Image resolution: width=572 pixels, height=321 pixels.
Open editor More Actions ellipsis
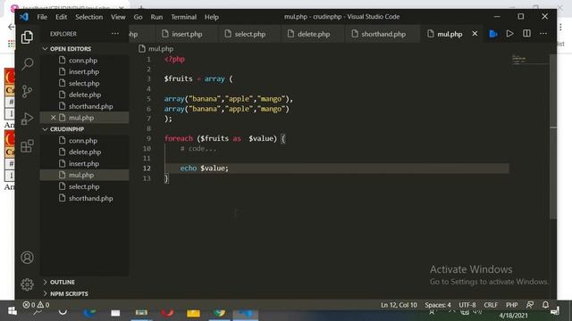click(x=543, y=34)
